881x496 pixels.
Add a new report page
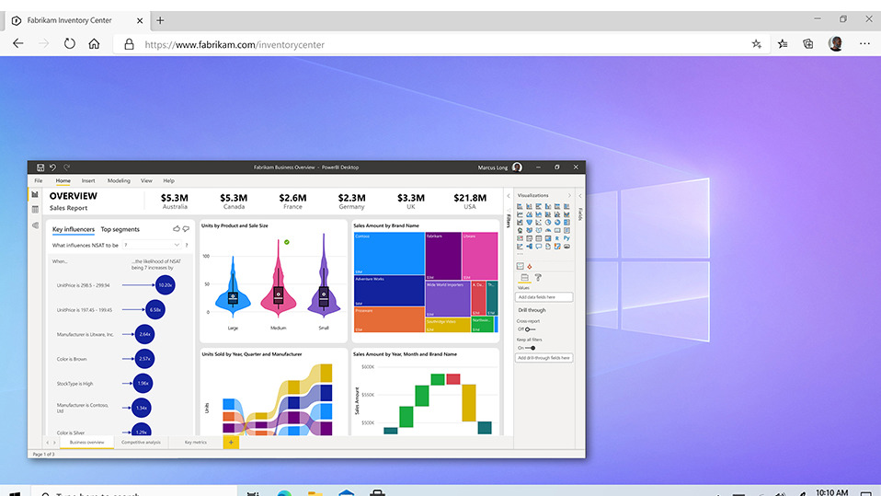click(231, 443)
